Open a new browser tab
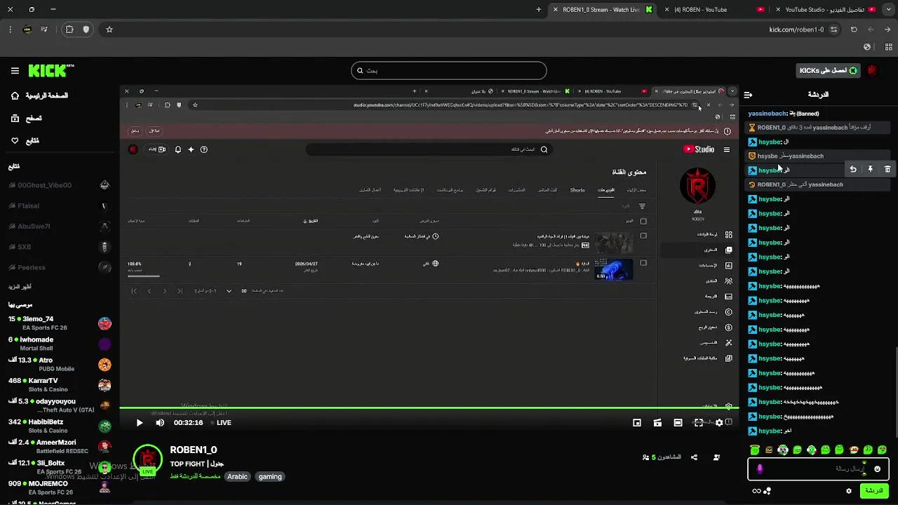 tap(539, 10)
